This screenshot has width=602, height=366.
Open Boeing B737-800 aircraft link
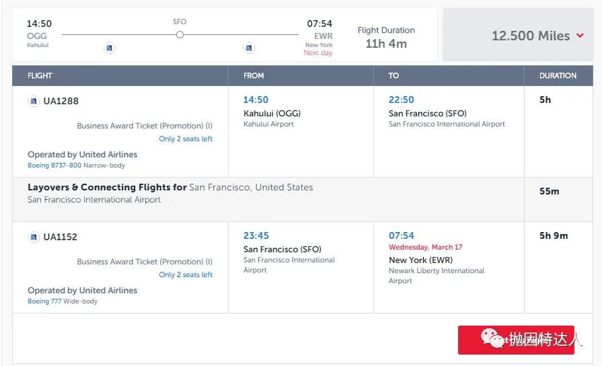click(54, 165)
